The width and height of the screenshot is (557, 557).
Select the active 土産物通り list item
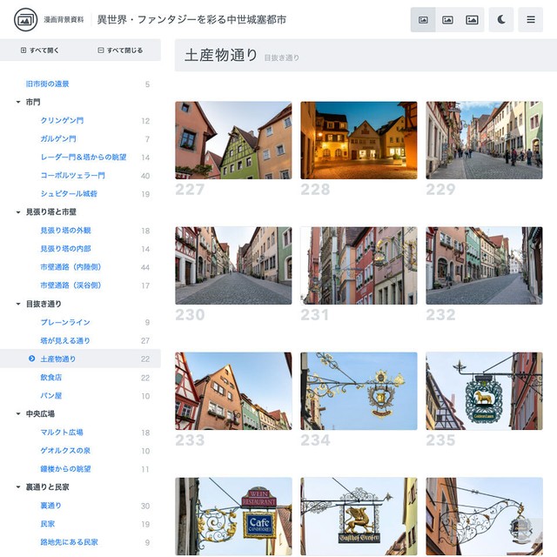click(x=80, y=359)
